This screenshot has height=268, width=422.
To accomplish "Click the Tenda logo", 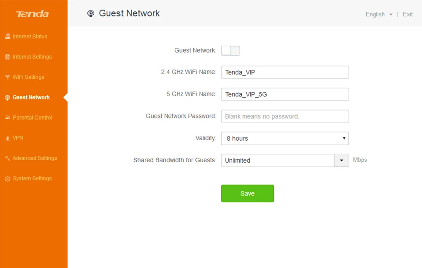I will click(x=32, y=14).
